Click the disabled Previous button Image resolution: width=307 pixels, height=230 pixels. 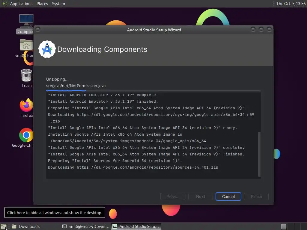pyautogui.click(x=172, y=196)
